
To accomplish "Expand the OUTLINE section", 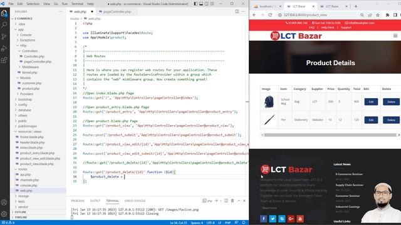I will click(x=21, y=212).
